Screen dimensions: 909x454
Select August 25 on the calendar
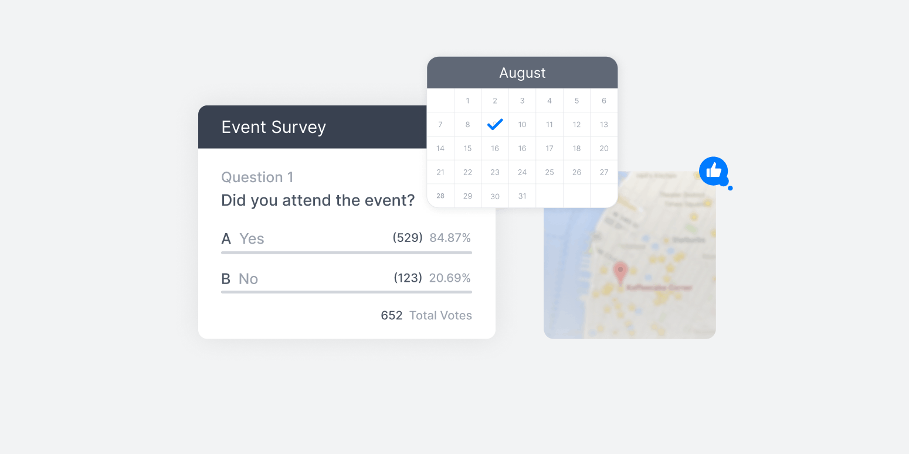click(x=550, y=172)
